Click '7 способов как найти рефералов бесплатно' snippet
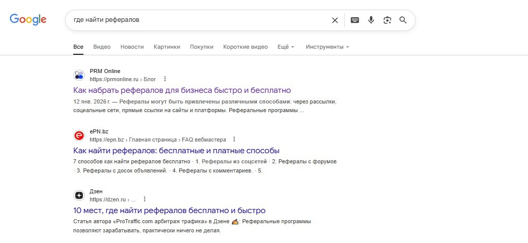 tap(131, 161)
